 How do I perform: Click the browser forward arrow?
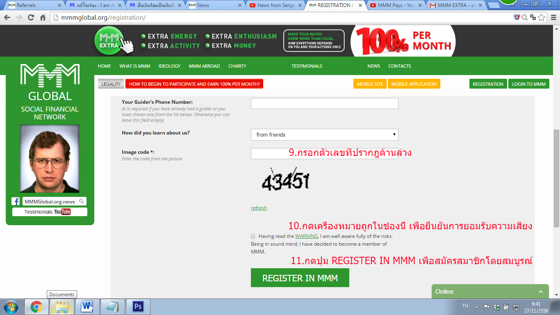tap(19, 18)
